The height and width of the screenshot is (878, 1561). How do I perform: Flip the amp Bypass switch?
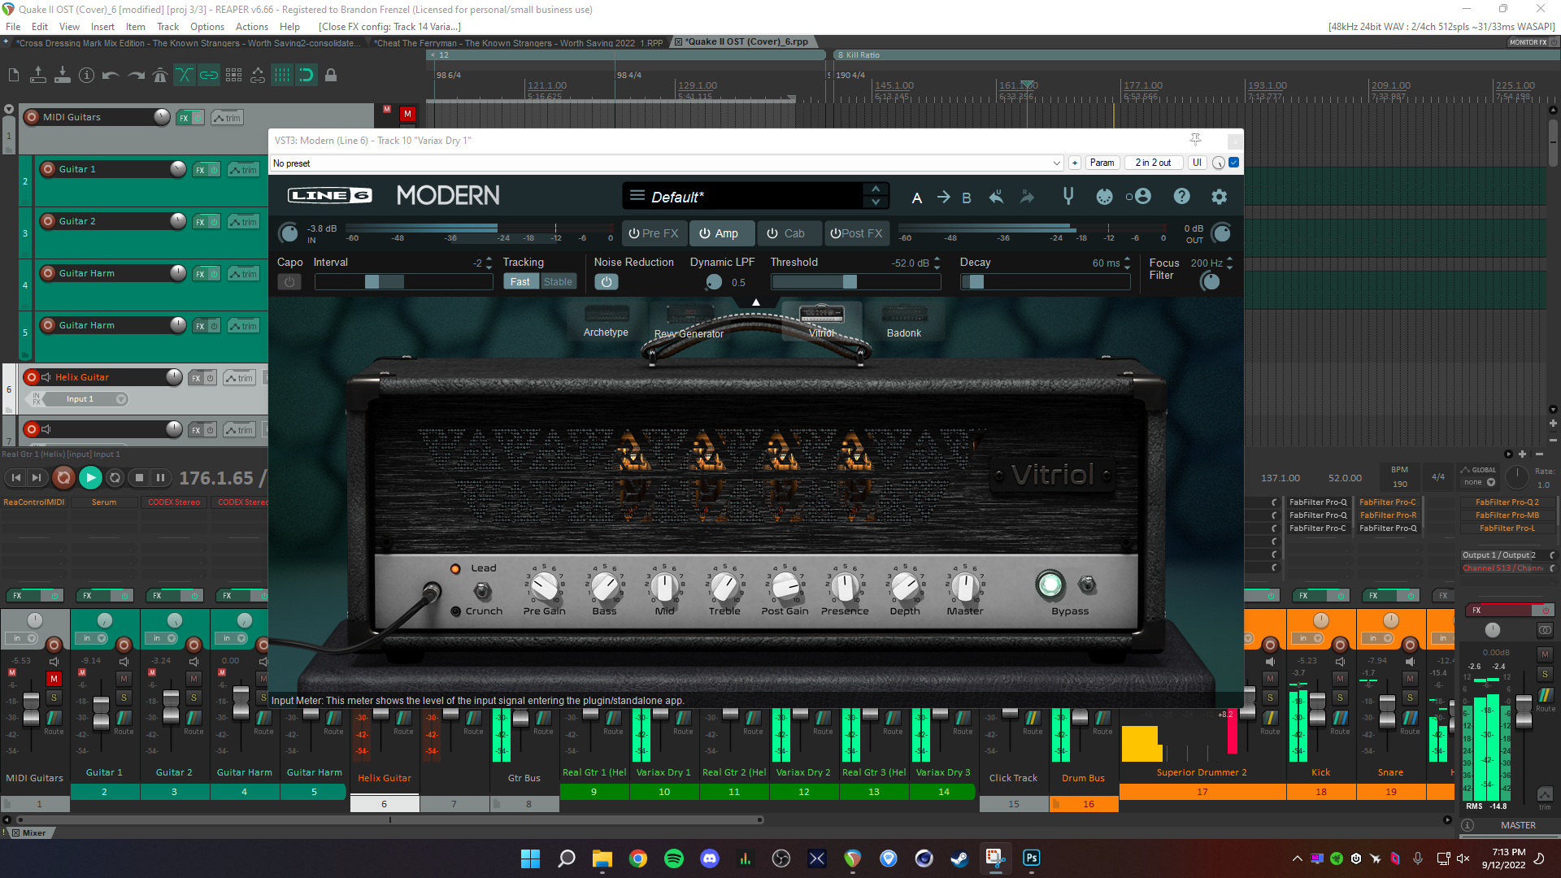[x=1087, y=585]
